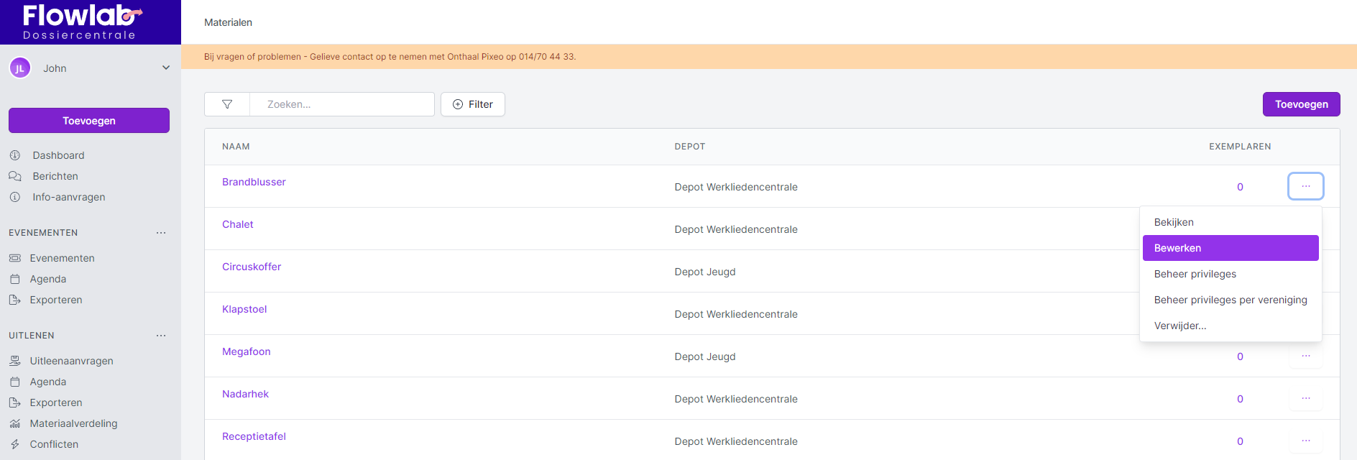This screenshot has width=1357, height=460.
Task: Open the Evenementen section ellipsis menu
Action: (161, 233)
